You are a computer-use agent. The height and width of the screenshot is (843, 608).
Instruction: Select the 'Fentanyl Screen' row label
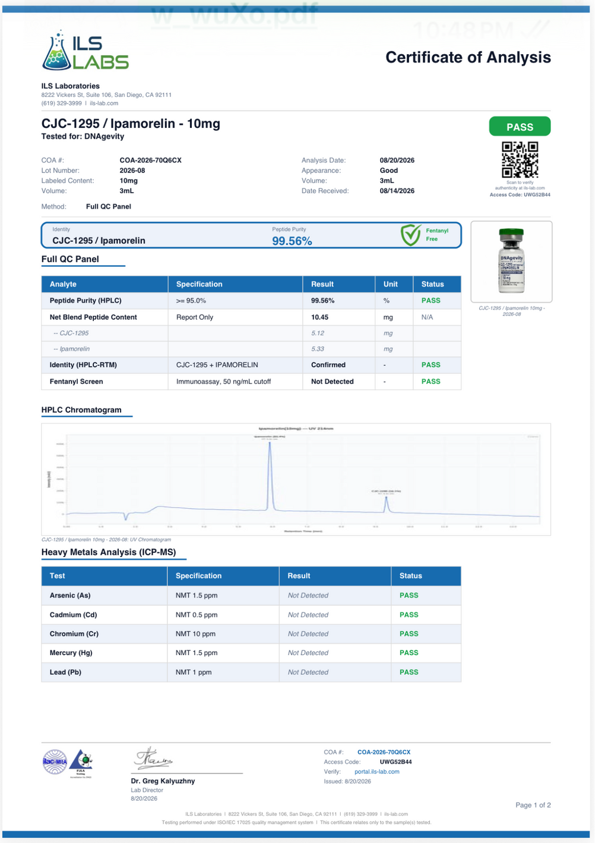[77, 382]
